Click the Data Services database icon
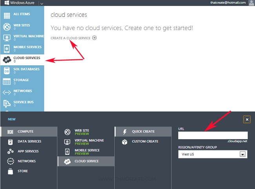This screenshot has height=189, width=255. (x=10, y=142)
